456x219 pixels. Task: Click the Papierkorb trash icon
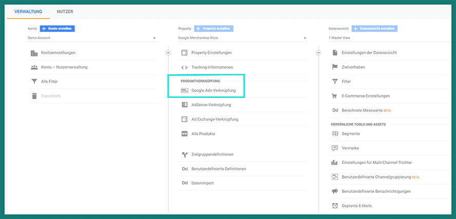34,96
